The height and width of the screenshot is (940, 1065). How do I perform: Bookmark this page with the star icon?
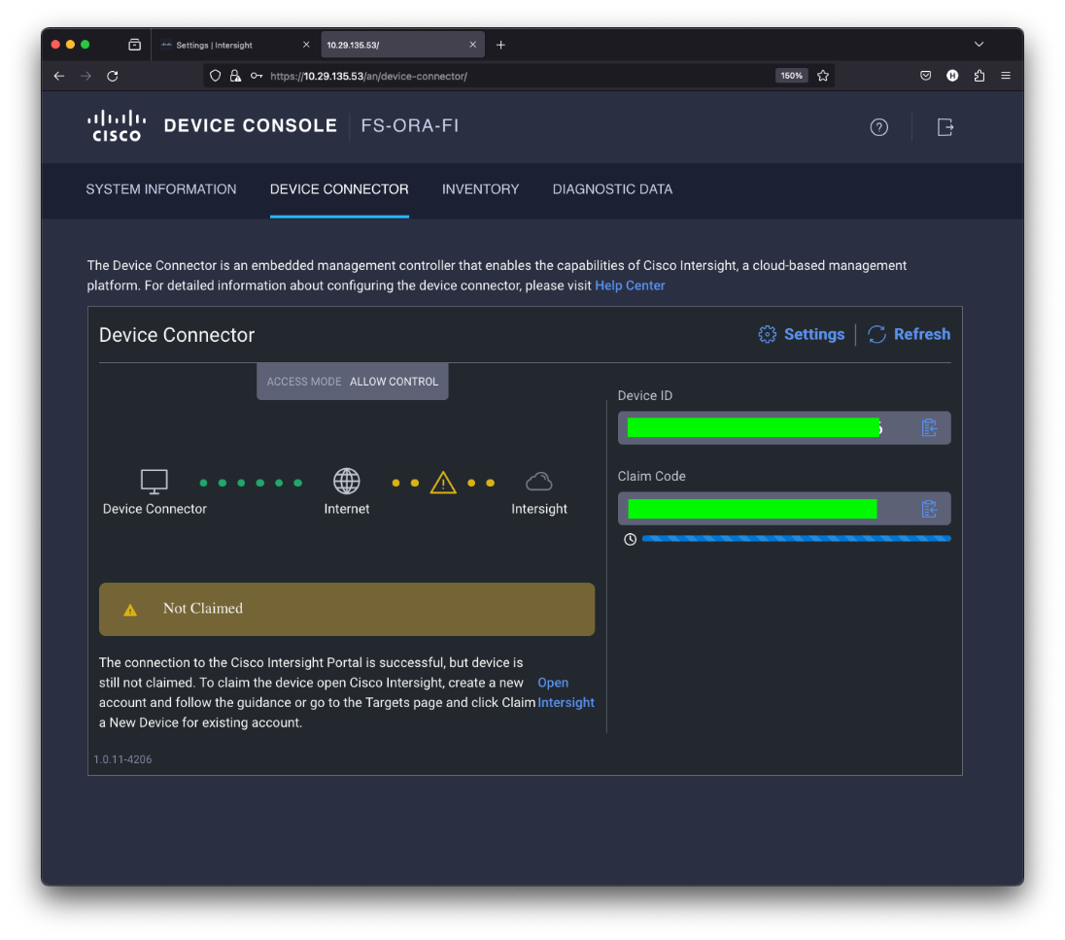823,76
